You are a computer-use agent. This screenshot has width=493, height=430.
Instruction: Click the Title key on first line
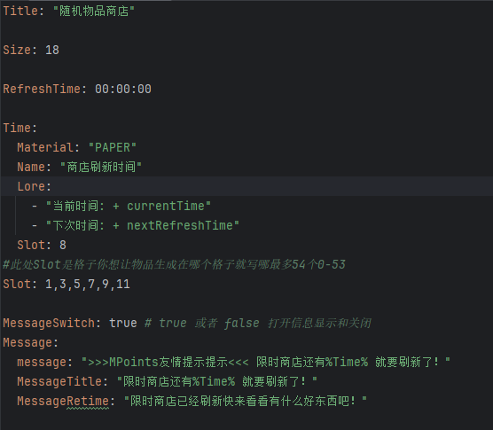coord(20,11)
